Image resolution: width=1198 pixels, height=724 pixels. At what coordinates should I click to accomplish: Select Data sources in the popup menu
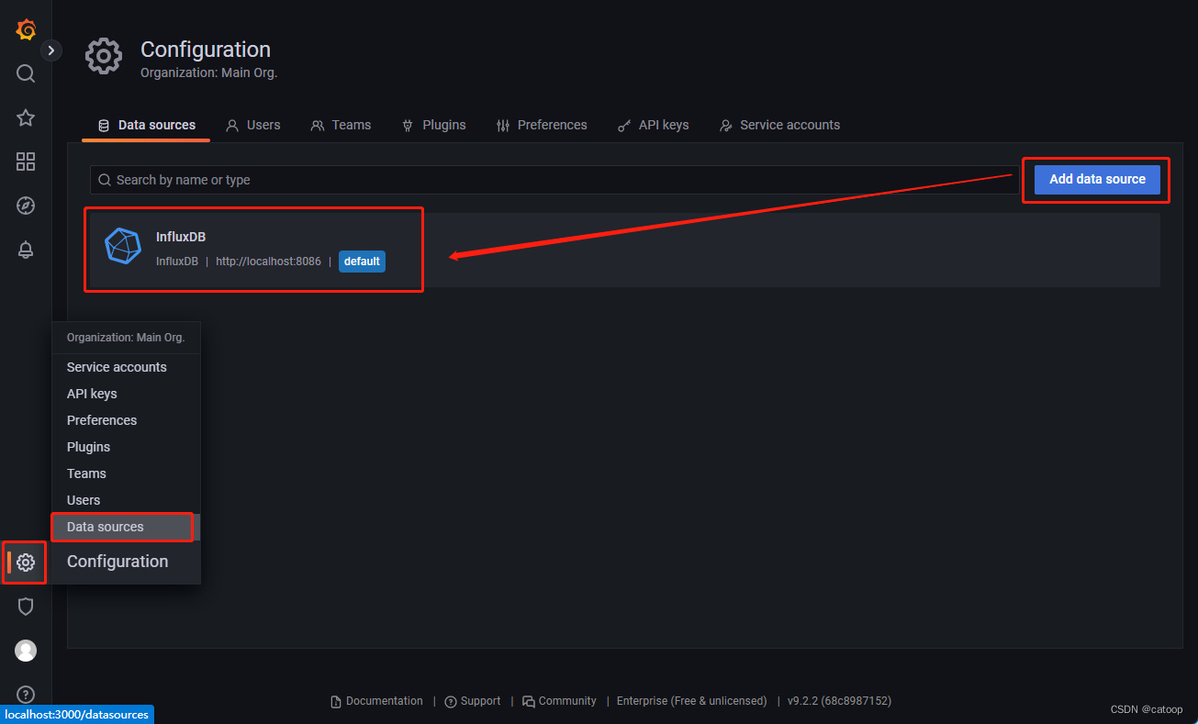[x=126, y=527]
